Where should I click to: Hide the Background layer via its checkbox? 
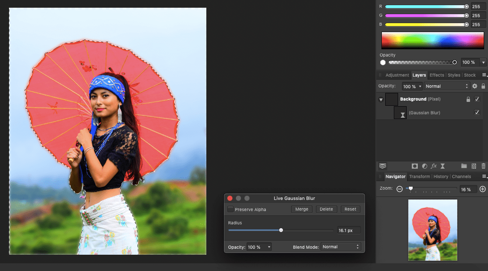tap(477, 99)
